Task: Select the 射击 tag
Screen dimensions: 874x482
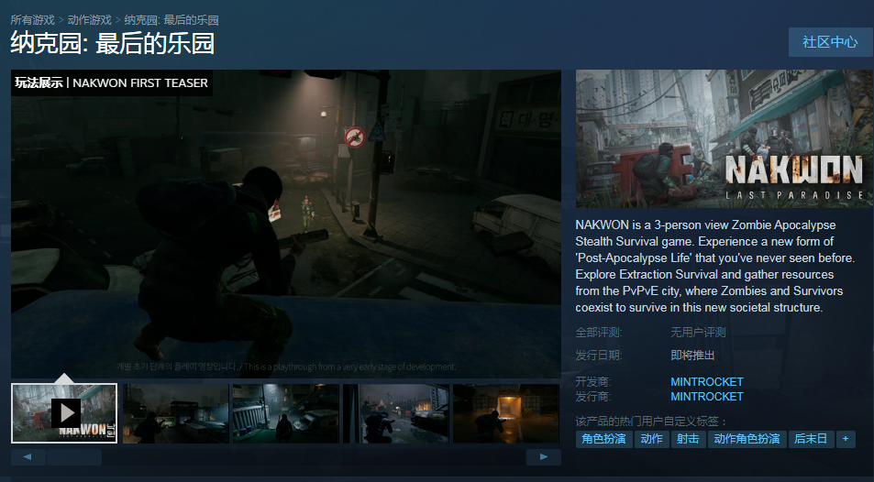Action: 688,439
